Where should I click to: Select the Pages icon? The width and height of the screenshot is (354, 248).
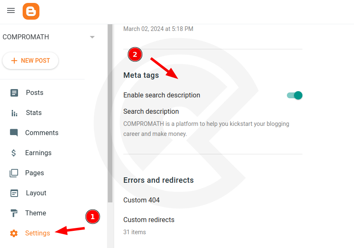[x=14, y=173]
